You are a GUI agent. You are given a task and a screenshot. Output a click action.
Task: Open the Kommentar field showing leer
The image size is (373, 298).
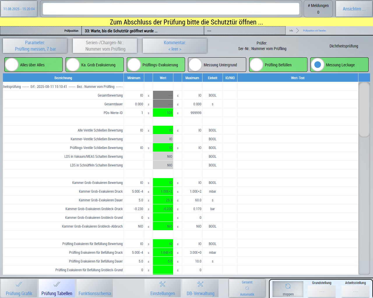(x=175, y=46)
